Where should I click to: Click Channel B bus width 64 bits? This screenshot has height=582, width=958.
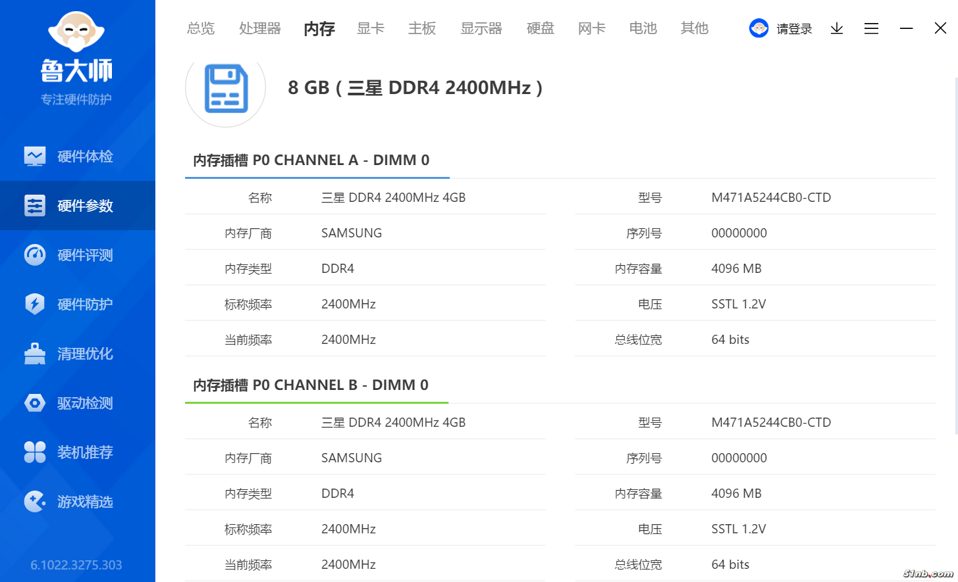730,564
